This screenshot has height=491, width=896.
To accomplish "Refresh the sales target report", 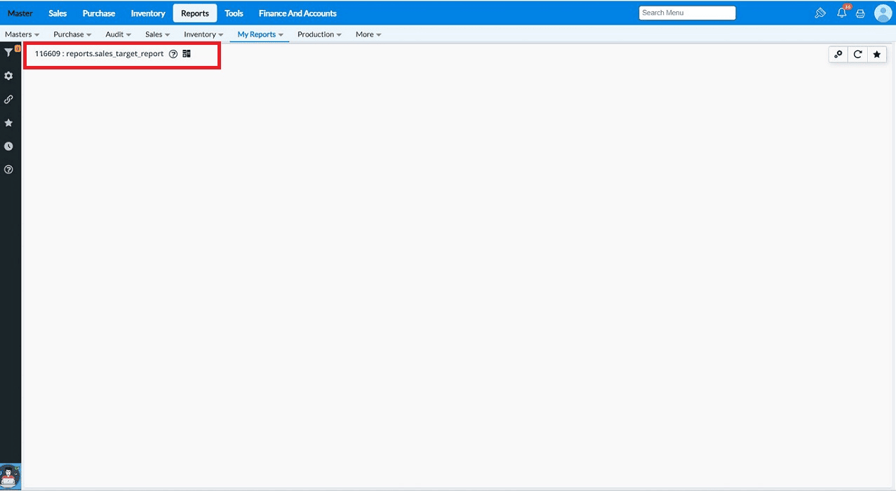I will [857, 54].
